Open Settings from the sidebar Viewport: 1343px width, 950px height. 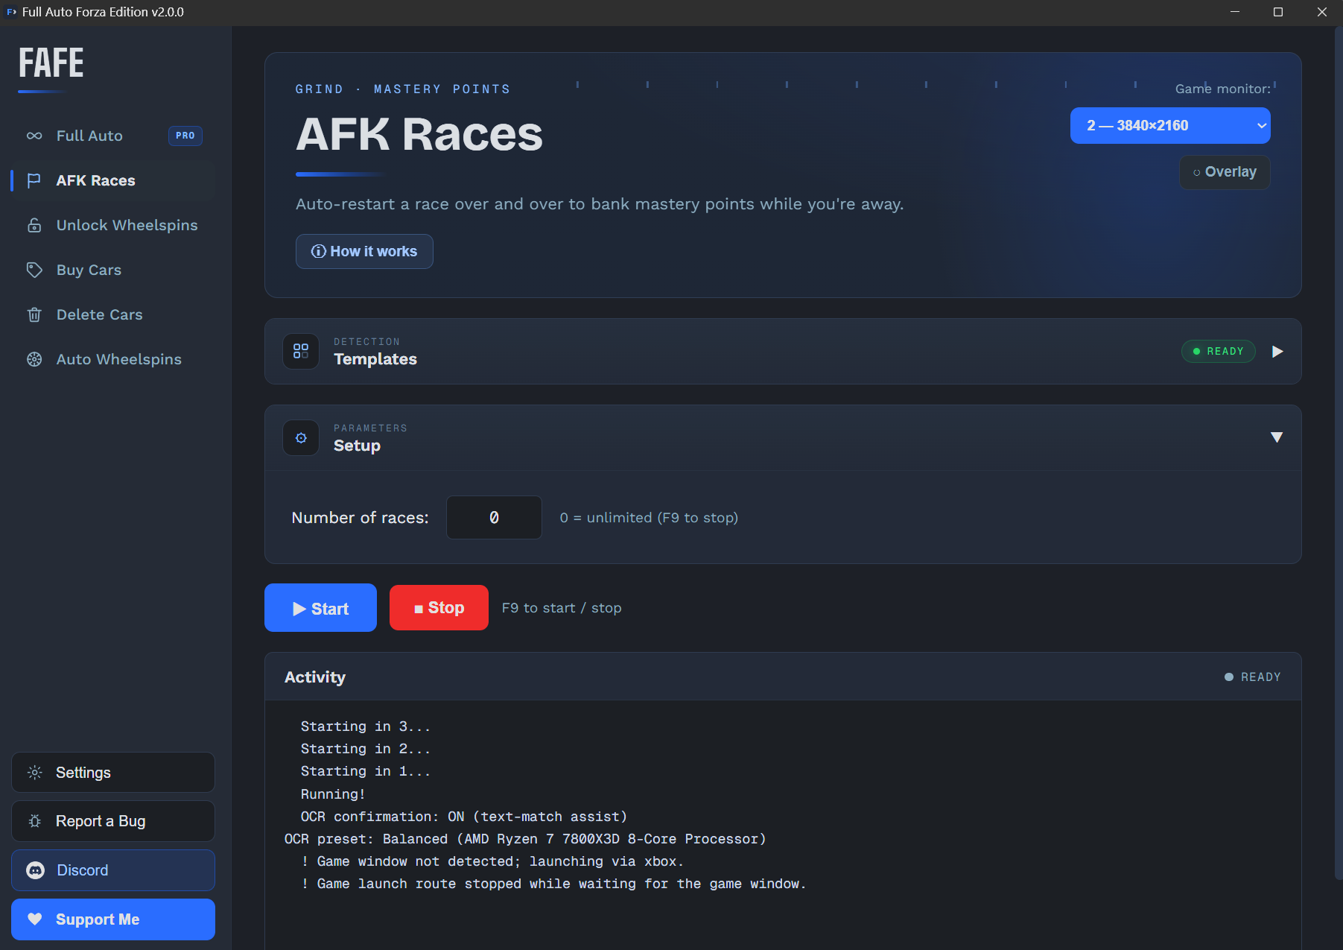click(113, 773)
